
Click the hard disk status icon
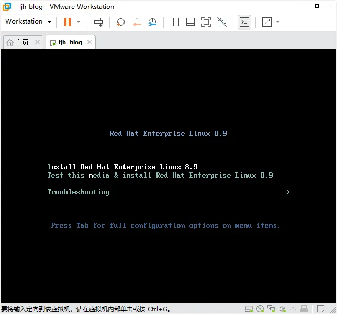coord(249,309)
